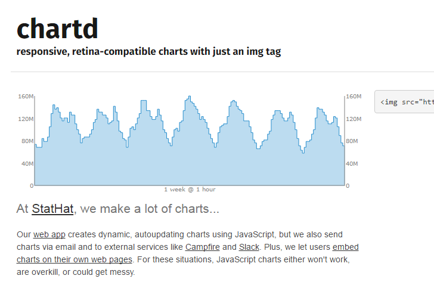Click the 120M label on the right axis
The height and width of the screenshot is (285, 434).
coord(354,119)
